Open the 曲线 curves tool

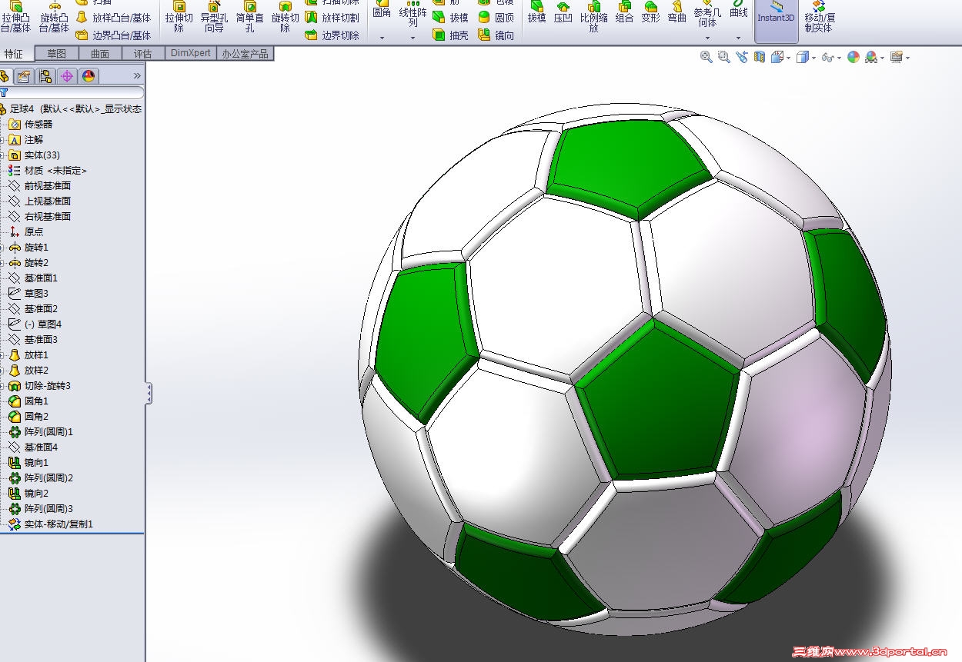pos(738,11)
